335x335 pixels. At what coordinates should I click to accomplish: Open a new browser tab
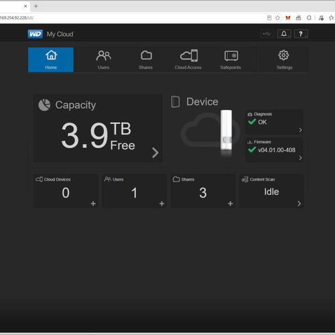pyautogui.click(x=36, y=6)
